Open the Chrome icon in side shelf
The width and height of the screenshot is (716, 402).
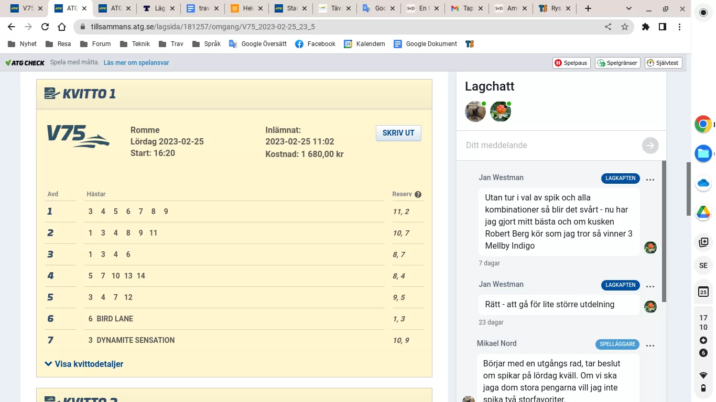(x=703, y=124)
